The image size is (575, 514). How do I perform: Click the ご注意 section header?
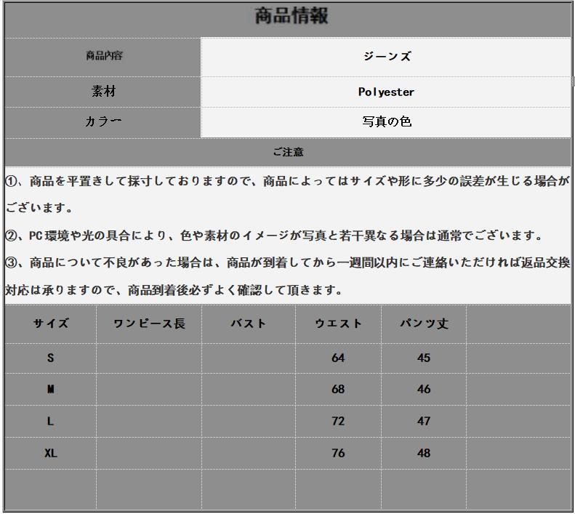pos(288,152)
